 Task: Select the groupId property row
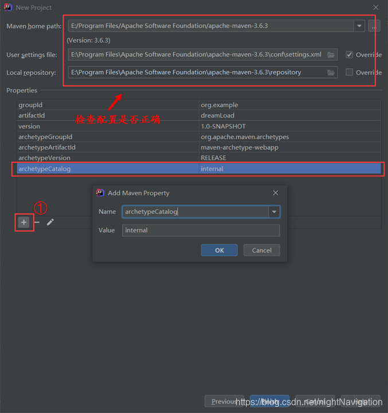tap(199, 105)
